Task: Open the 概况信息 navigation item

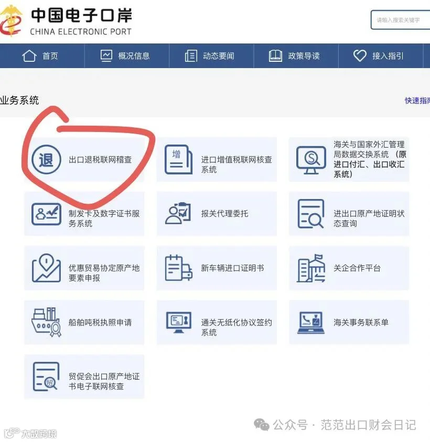Action: pyautogui.click(x=125, y=56)
